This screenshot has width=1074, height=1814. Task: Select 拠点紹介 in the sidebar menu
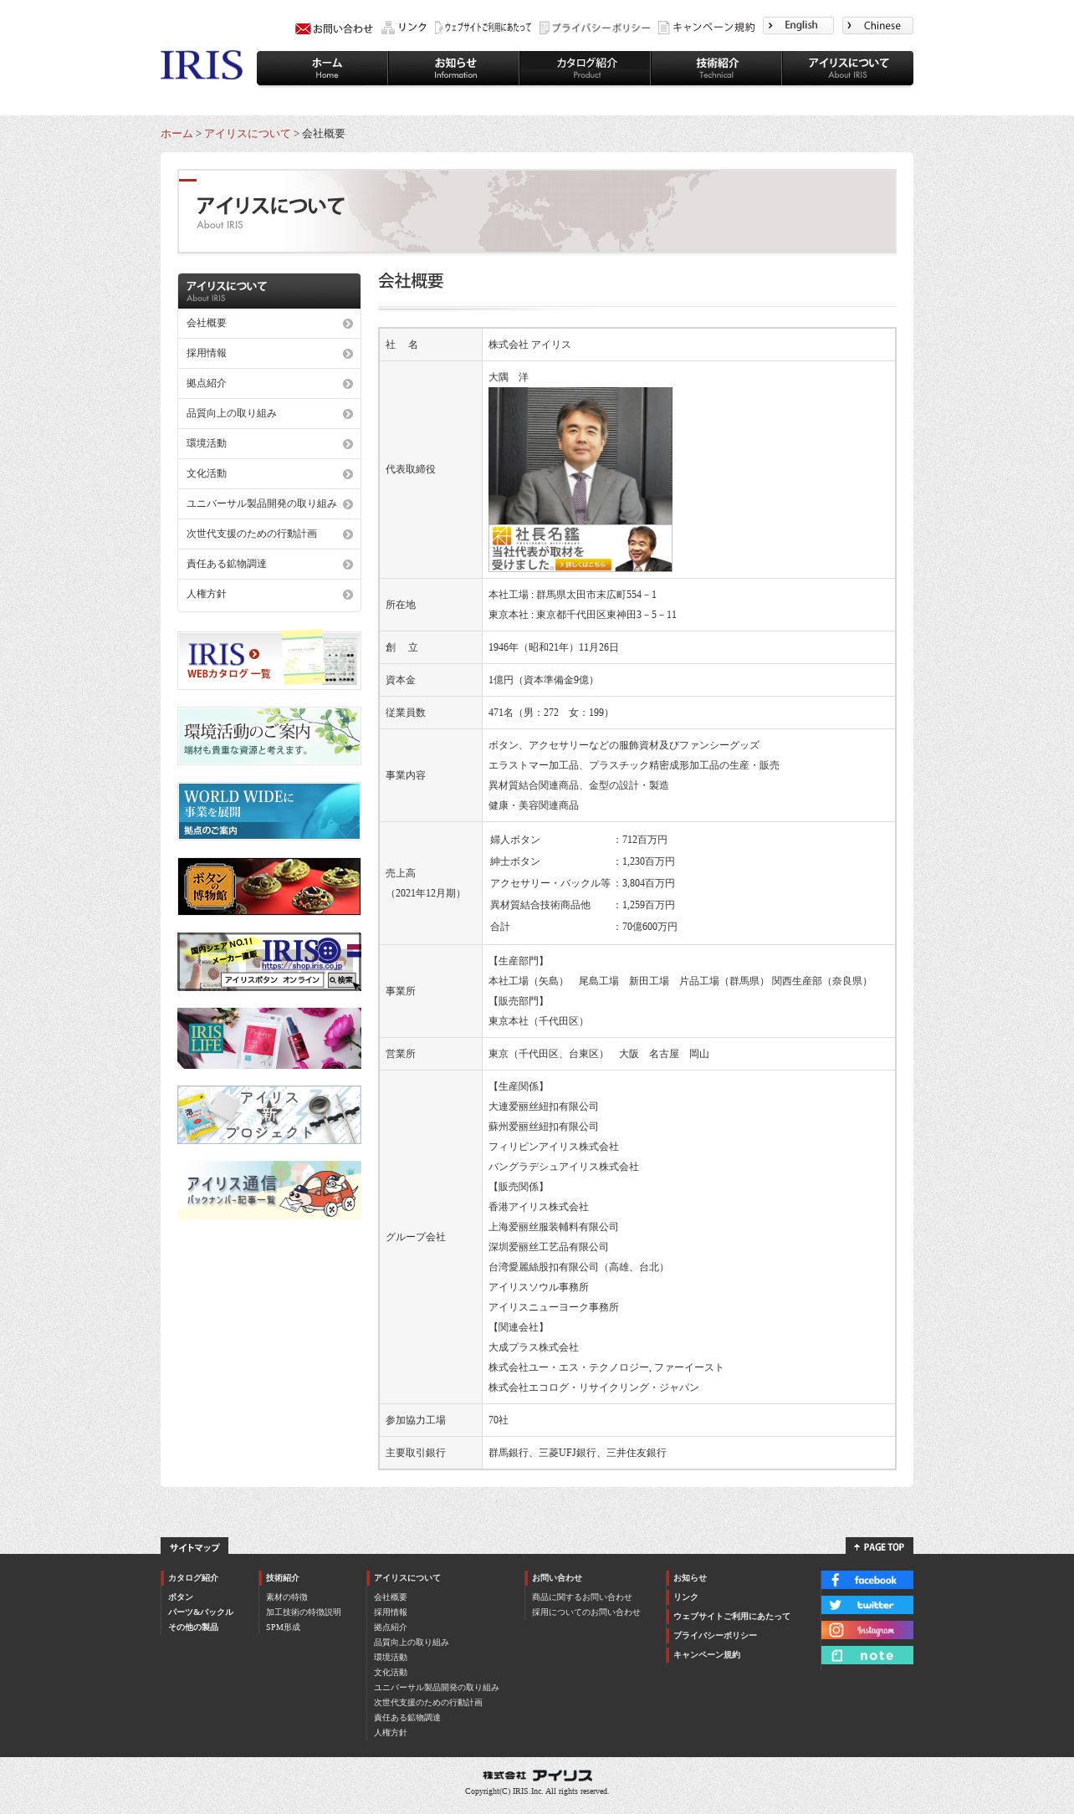tap(269, 384)
